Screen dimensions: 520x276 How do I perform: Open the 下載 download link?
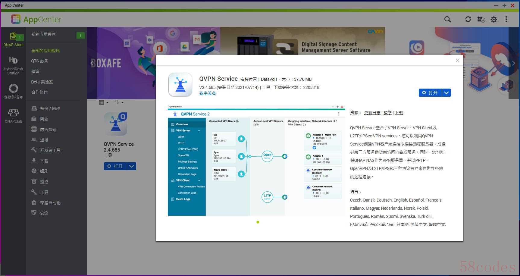pos(399,113)
